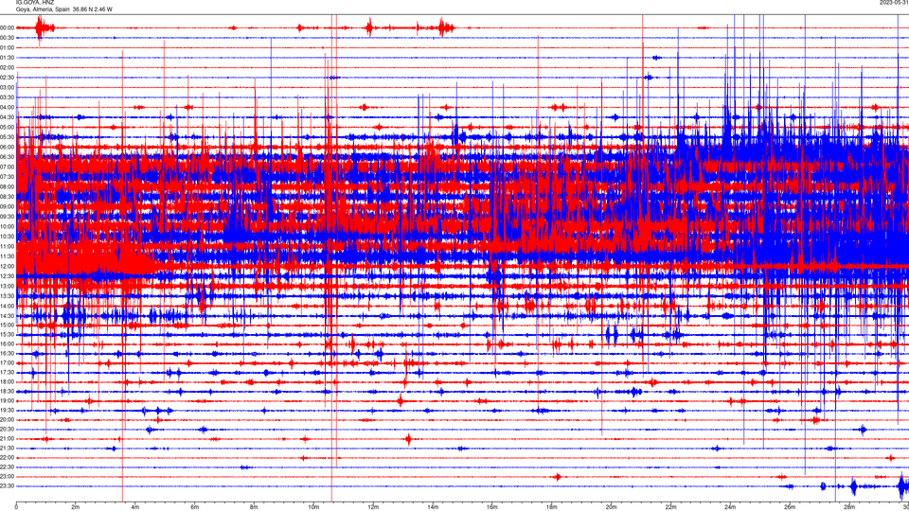Viewport: 909px width, 511px height.
Task: Select the 03:00 time row label
Action: (x=7, y=87)
